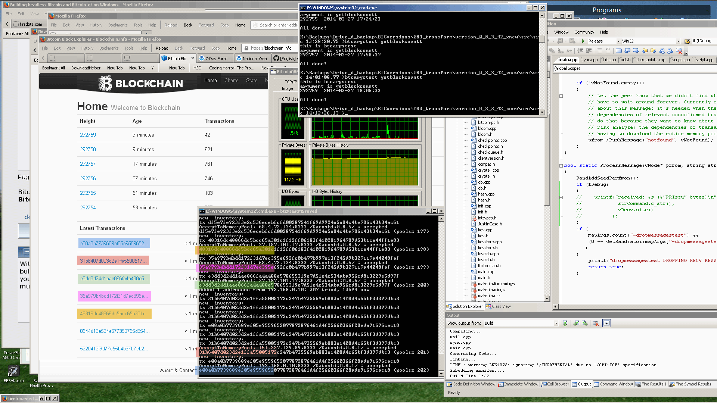Image resolution: width=717 pixels, height=403 pixels.
Task: Toggle word wrap in Output pane
Action: click(606, 323)
